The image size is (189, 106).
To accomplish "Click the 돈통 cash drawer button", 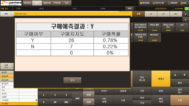I will [x=180, y=100].
